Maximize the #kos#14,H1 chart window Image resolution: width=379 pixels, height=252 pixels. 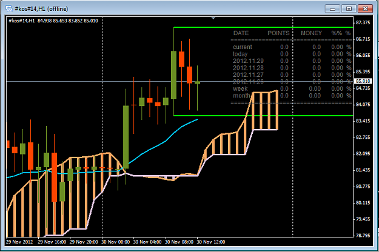pos(349,8)
